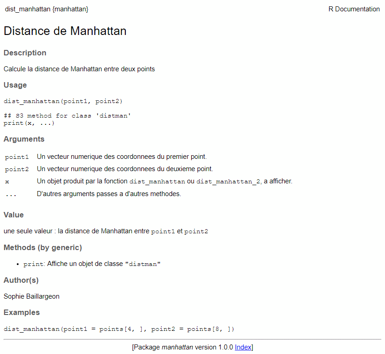Click the Value section heading
This screenshot has width=385, height=354.
[14, 215]
